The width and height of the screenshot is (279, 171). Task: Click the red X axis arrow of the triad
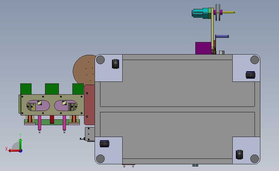[14, 151]
